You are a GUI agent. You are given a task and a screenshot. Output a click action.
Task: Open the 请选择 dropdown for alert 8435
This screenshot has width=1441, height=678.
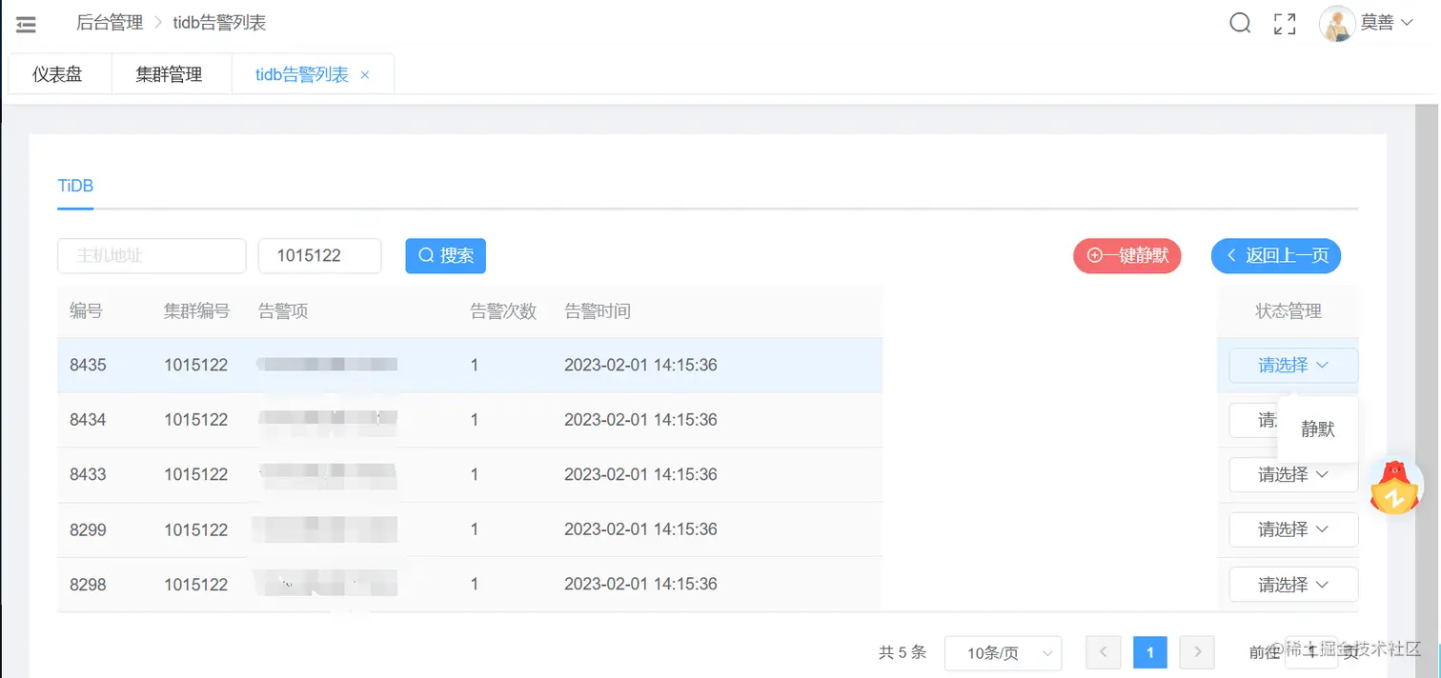click(1292, 365)
